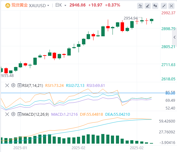This screenshot has width=177, height=152.
Task: Expand the RSI panel with plus icon
Action: click(x=19, y=86)
